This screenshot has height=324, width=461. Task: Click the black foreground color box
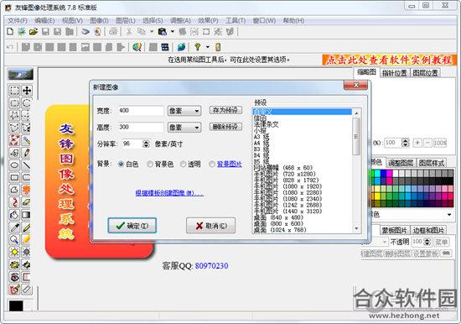(x=16, y=306)
